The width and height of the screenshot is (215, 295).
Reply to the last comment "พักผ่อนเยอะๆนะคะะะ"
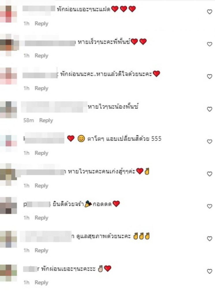point(42,283)
